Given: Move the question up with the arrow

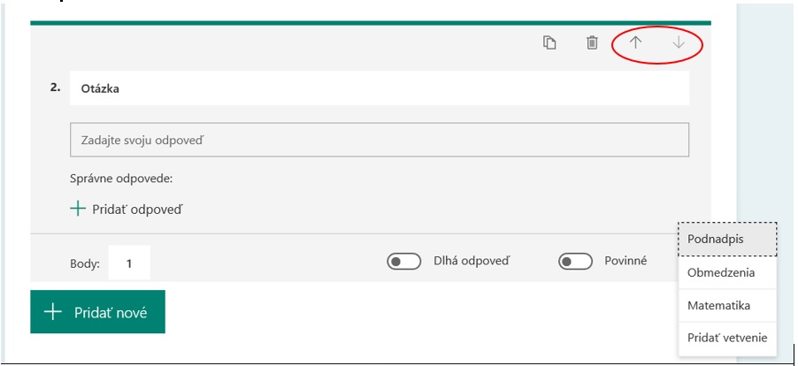Looking at the screenshot, I should (635, 42).
